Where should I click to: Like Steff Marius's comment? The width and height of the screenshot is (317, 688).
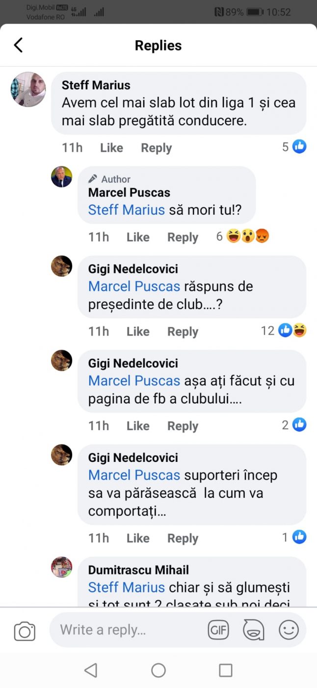click(x=111, y=148)
